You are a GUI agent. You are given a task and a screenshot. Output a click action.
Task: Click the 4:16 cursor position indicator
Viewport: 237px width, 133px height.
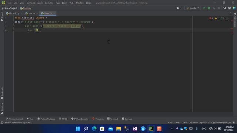170,123
